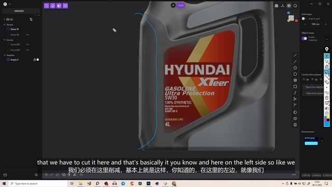The image size is (332, 187).
Task: Select the spiral tool in viewport toolbar
Action: coord(295,93)
